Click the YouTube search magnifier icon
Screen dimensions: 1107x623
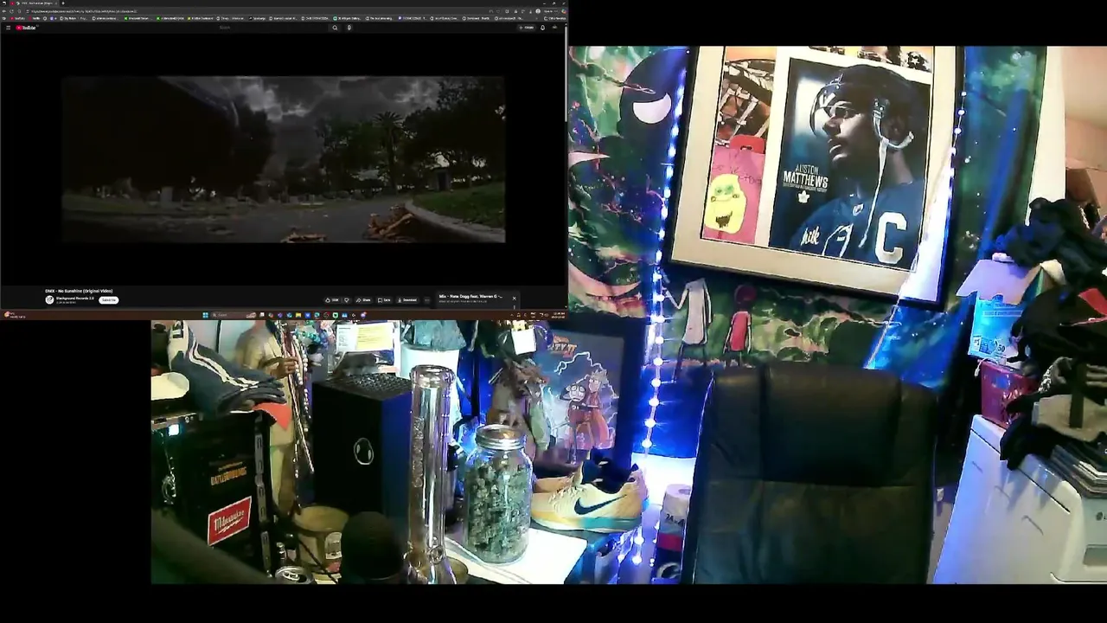click(x=335, y=28)
